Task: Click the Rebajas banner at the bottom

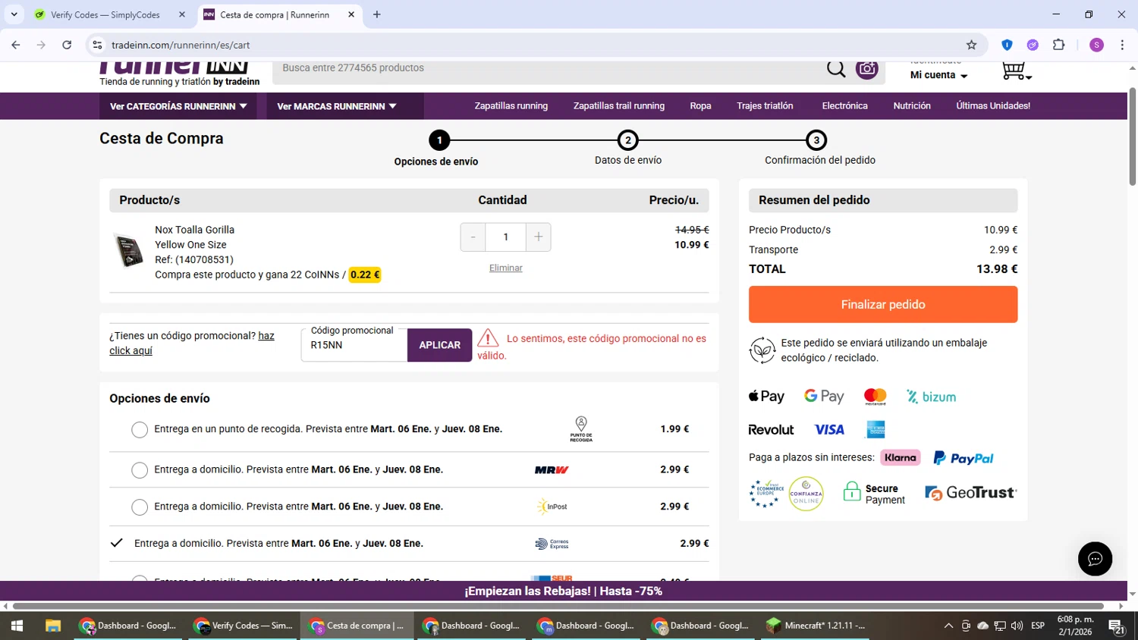Action: [563, 591]
